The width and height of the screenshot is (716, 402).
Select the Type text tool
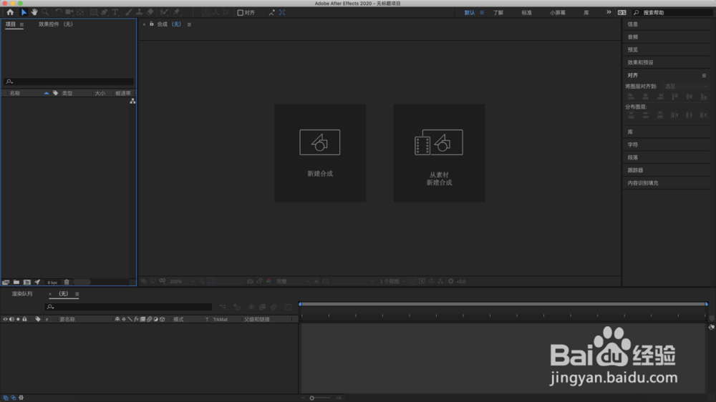pyautogui.click(x=115, y=12)
